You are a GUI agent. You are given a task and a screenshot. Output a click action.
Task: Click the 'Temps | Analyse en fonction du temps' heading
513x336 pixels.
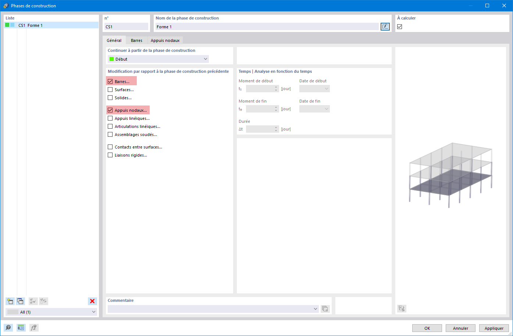(x=275, y=71)
